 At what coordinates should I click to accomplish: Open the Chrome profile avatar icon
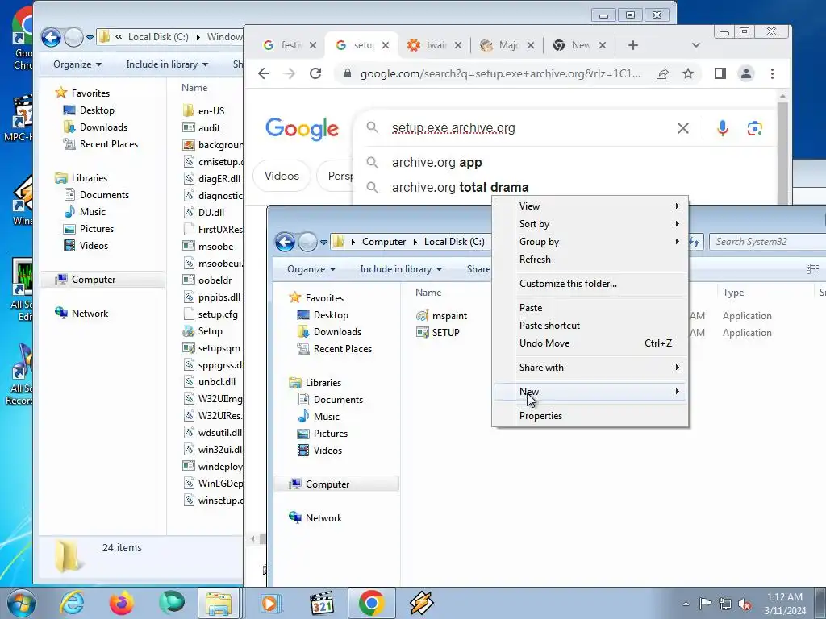pyautogui.click(x=746, y=73)
